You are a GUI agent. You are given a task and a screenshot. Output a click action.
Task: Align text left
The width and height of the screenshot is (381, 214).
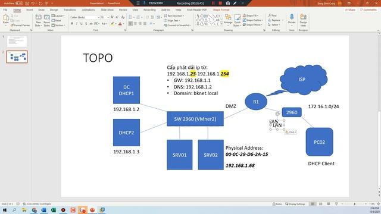[x=131, y=24]
